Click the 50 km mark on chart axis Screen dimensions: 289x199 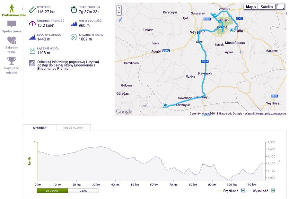tap(135, 185)
